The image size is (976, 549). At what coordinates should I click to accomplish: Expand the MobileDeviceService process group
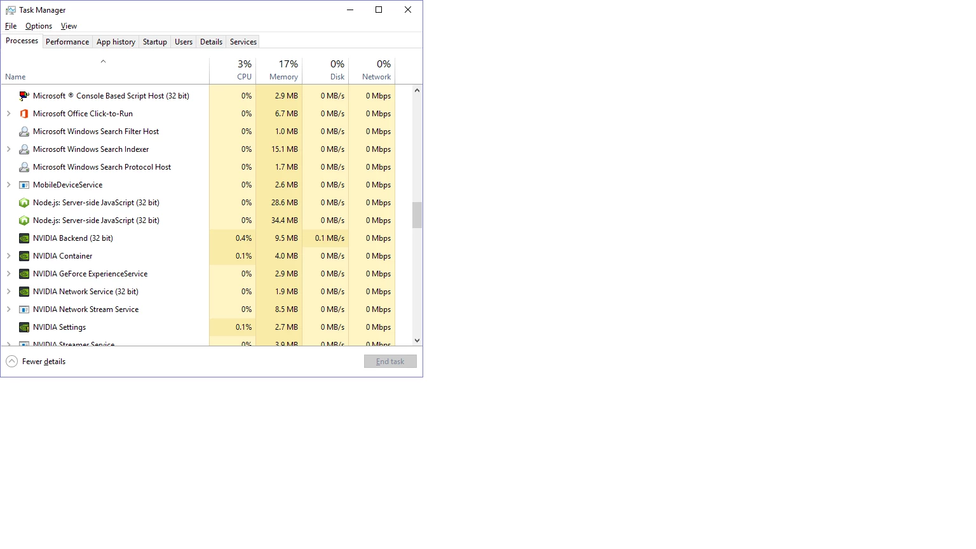[8, 185]
